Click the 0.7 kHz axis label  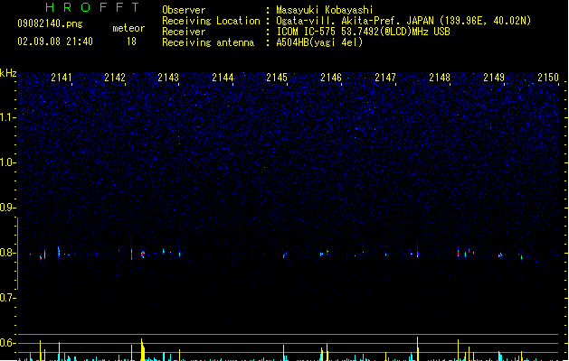7,298
